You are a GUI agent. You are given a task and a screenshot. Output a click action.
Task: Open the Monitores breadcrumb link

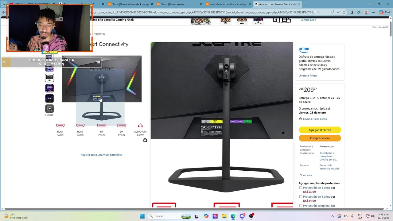(99, 34)
